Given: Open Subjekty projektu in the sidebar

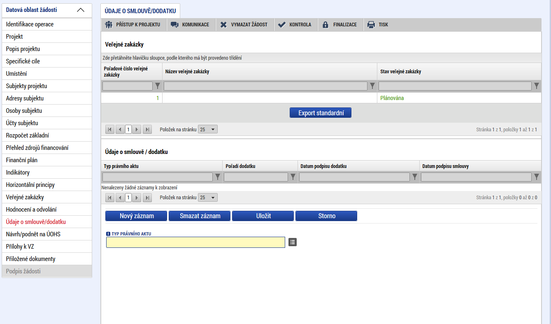Looking at the screenshot, I should (47, 86).
